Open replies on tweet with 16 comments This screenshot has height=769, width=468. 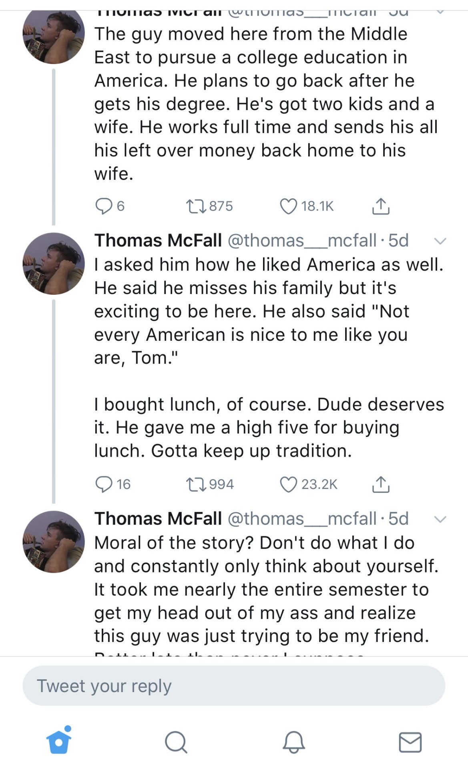point(103,484)
